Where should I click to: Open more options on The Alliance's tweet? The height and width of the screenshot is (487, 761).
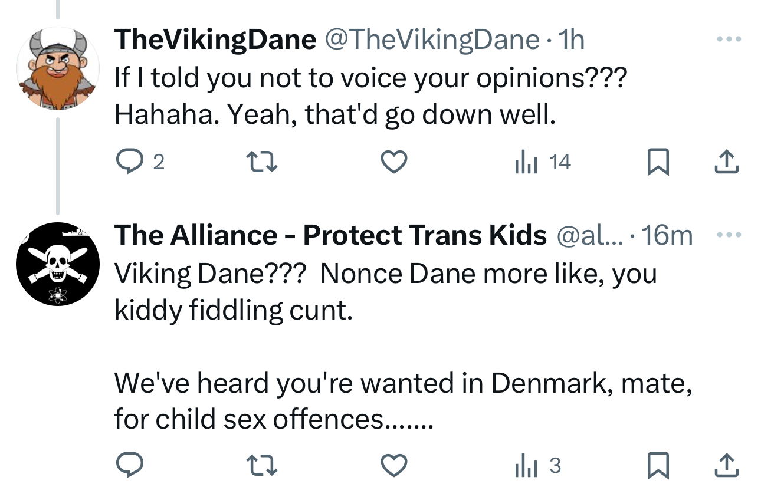729,235
